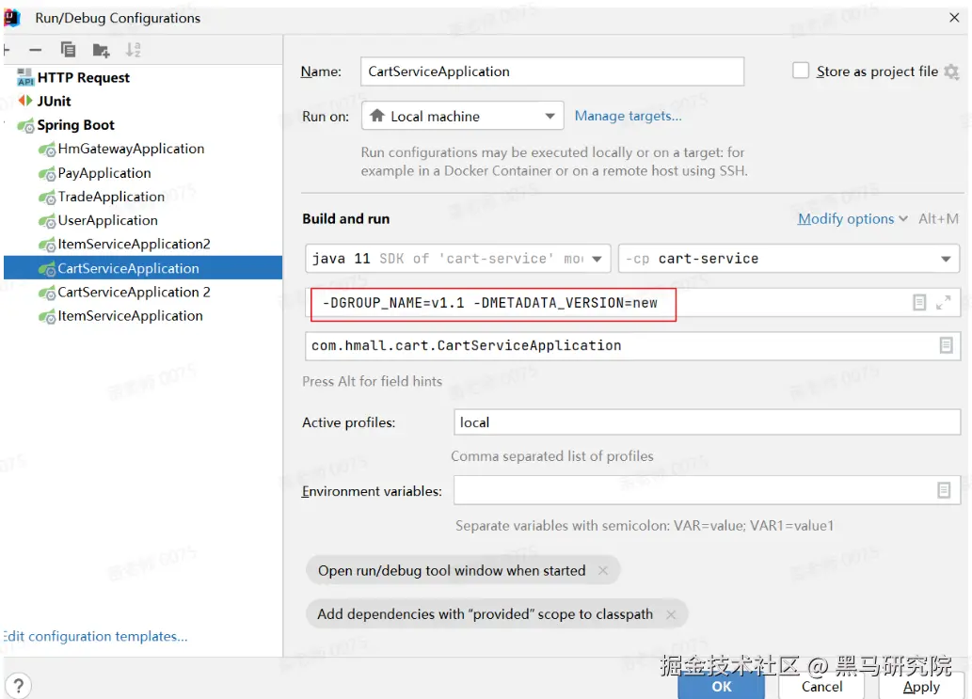Open the Environment variables editor icon
The image size is (972, 699).
tap(944, 491)
